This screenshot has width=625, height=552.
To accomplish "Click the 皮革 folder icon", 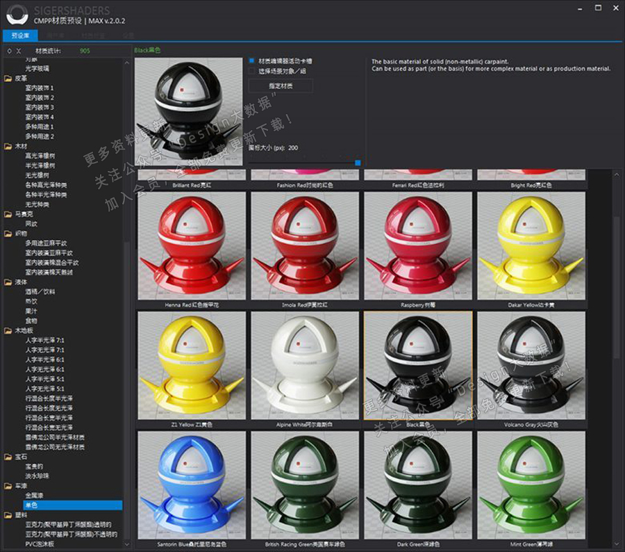I will [8, 79].
